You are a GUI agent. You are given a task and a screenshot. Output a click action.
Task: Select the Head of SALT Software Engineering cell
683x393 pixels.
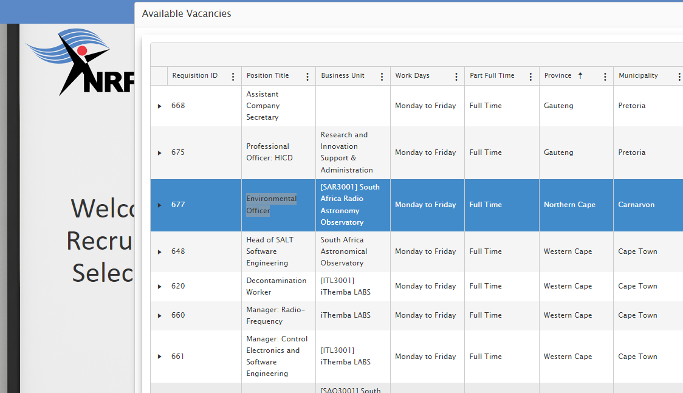[269, 251]
